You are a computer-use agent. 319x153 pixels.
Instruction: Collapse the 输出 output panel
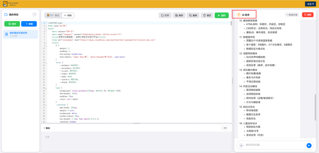tap(44, 128)
